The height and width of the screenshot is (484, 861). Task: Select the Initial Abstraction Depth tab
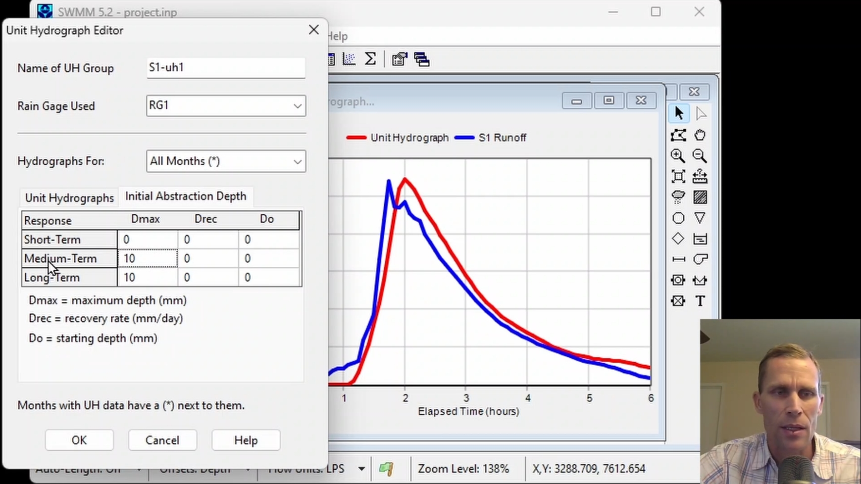(186, 196)
